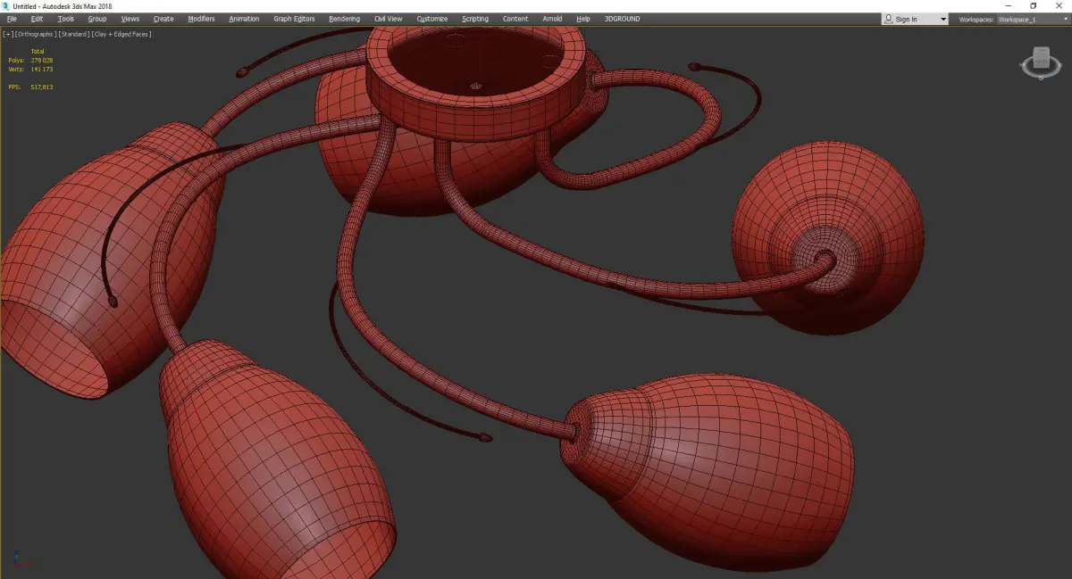Open the Standard viewport shading menu
The image size is (1072, 579).
click(x=74, y=34)
